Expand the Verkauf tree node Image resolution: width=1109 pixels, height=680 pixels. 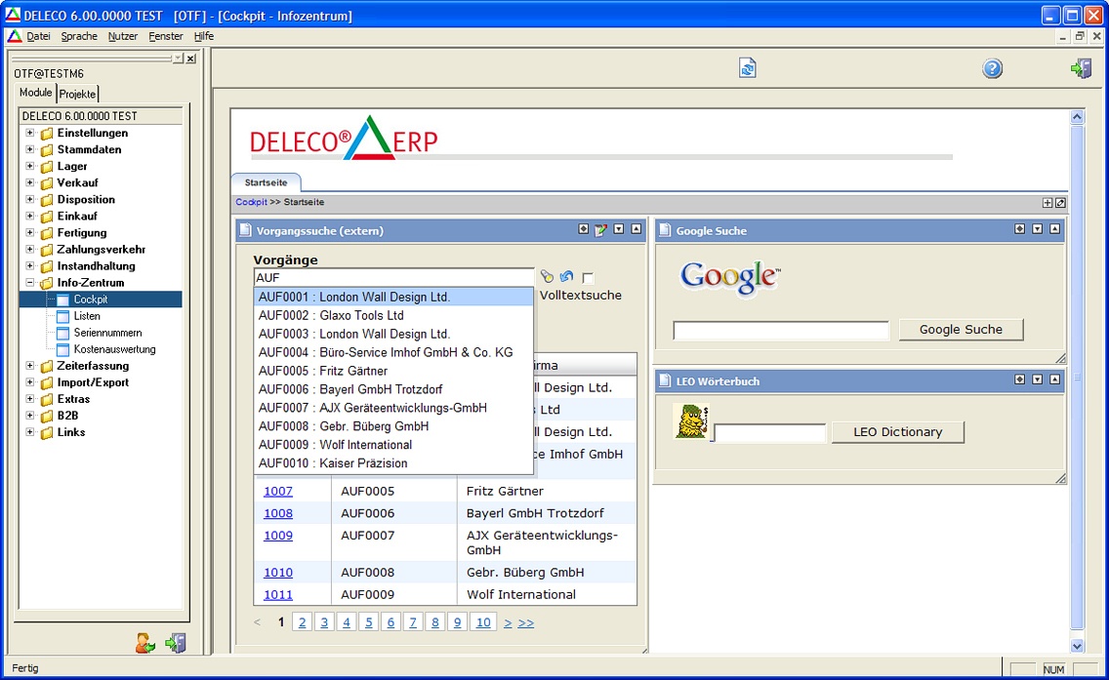30,183
